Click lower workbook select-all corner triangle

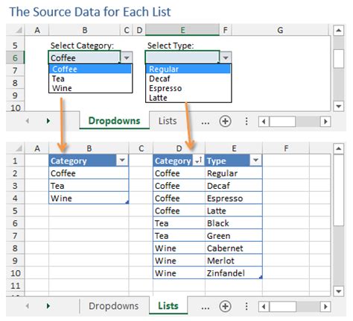[x=19, y=149]
